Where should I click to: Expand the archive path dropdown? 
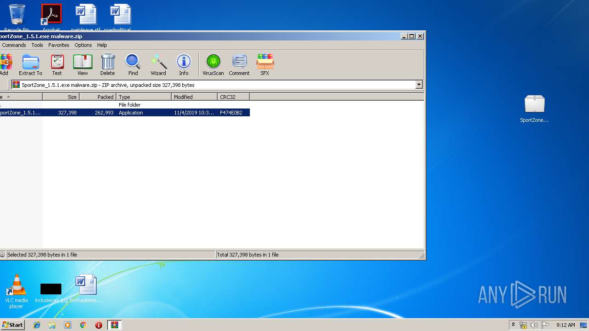(419, 85)
